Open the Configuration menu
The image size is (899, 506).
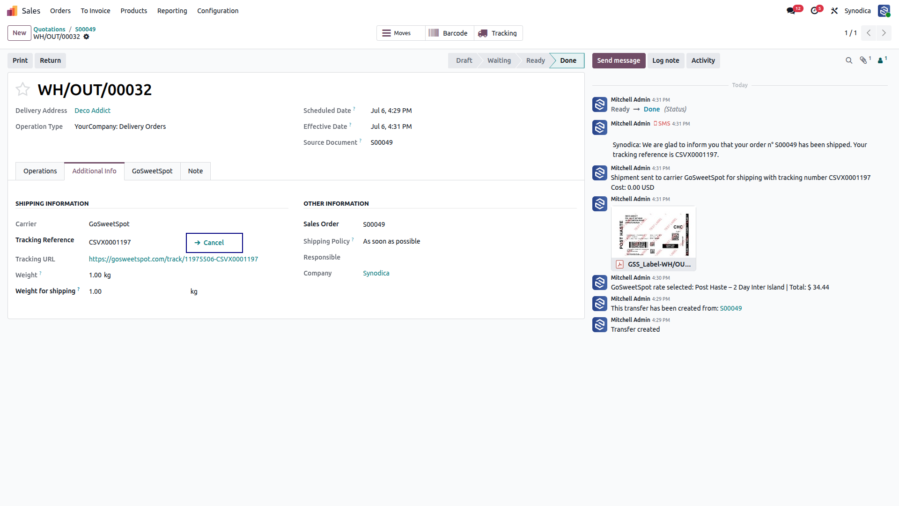218,11
